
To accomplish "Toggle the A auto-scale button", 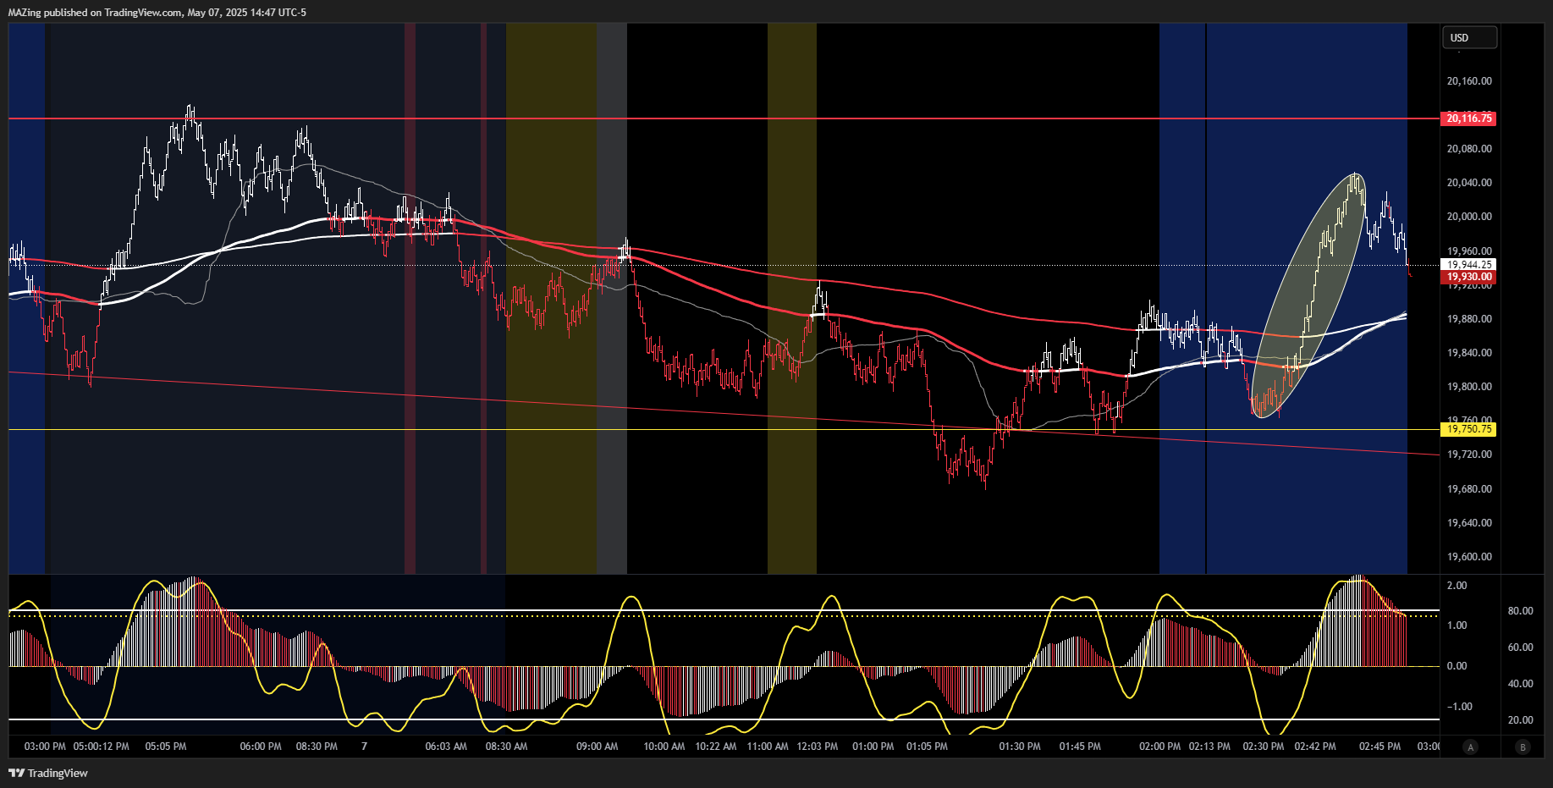I will tap(1471, 747).
